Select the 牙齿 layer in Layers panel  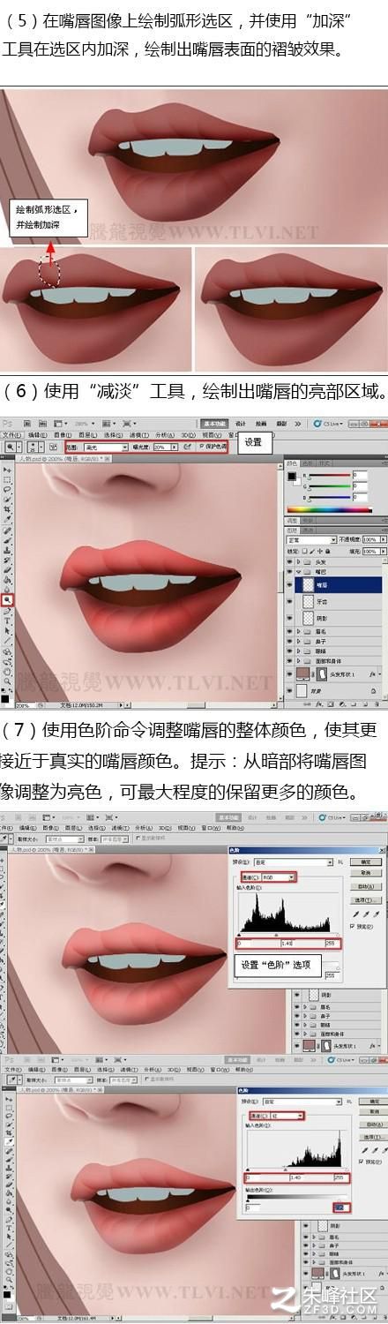coord(339,601)
